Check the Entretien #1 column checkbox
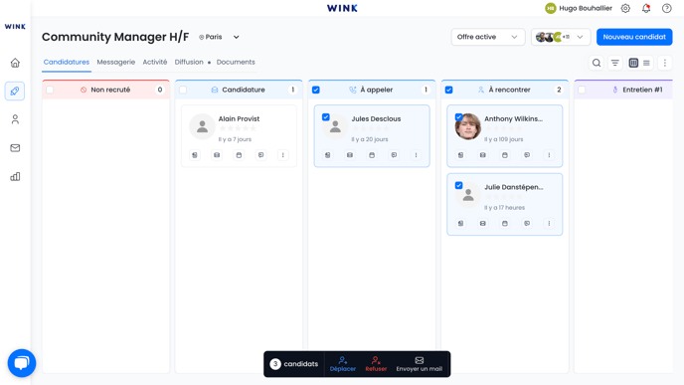Screen dimensions: 684x385 pyautogui.click(x=582, y=90)
